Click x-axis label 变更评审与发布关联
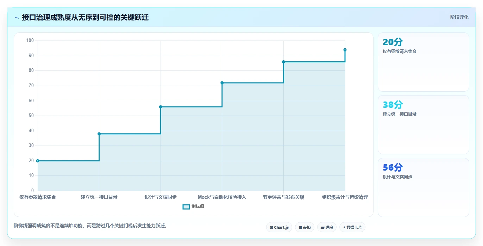This screenshot has width=483, height=246. 283,197
